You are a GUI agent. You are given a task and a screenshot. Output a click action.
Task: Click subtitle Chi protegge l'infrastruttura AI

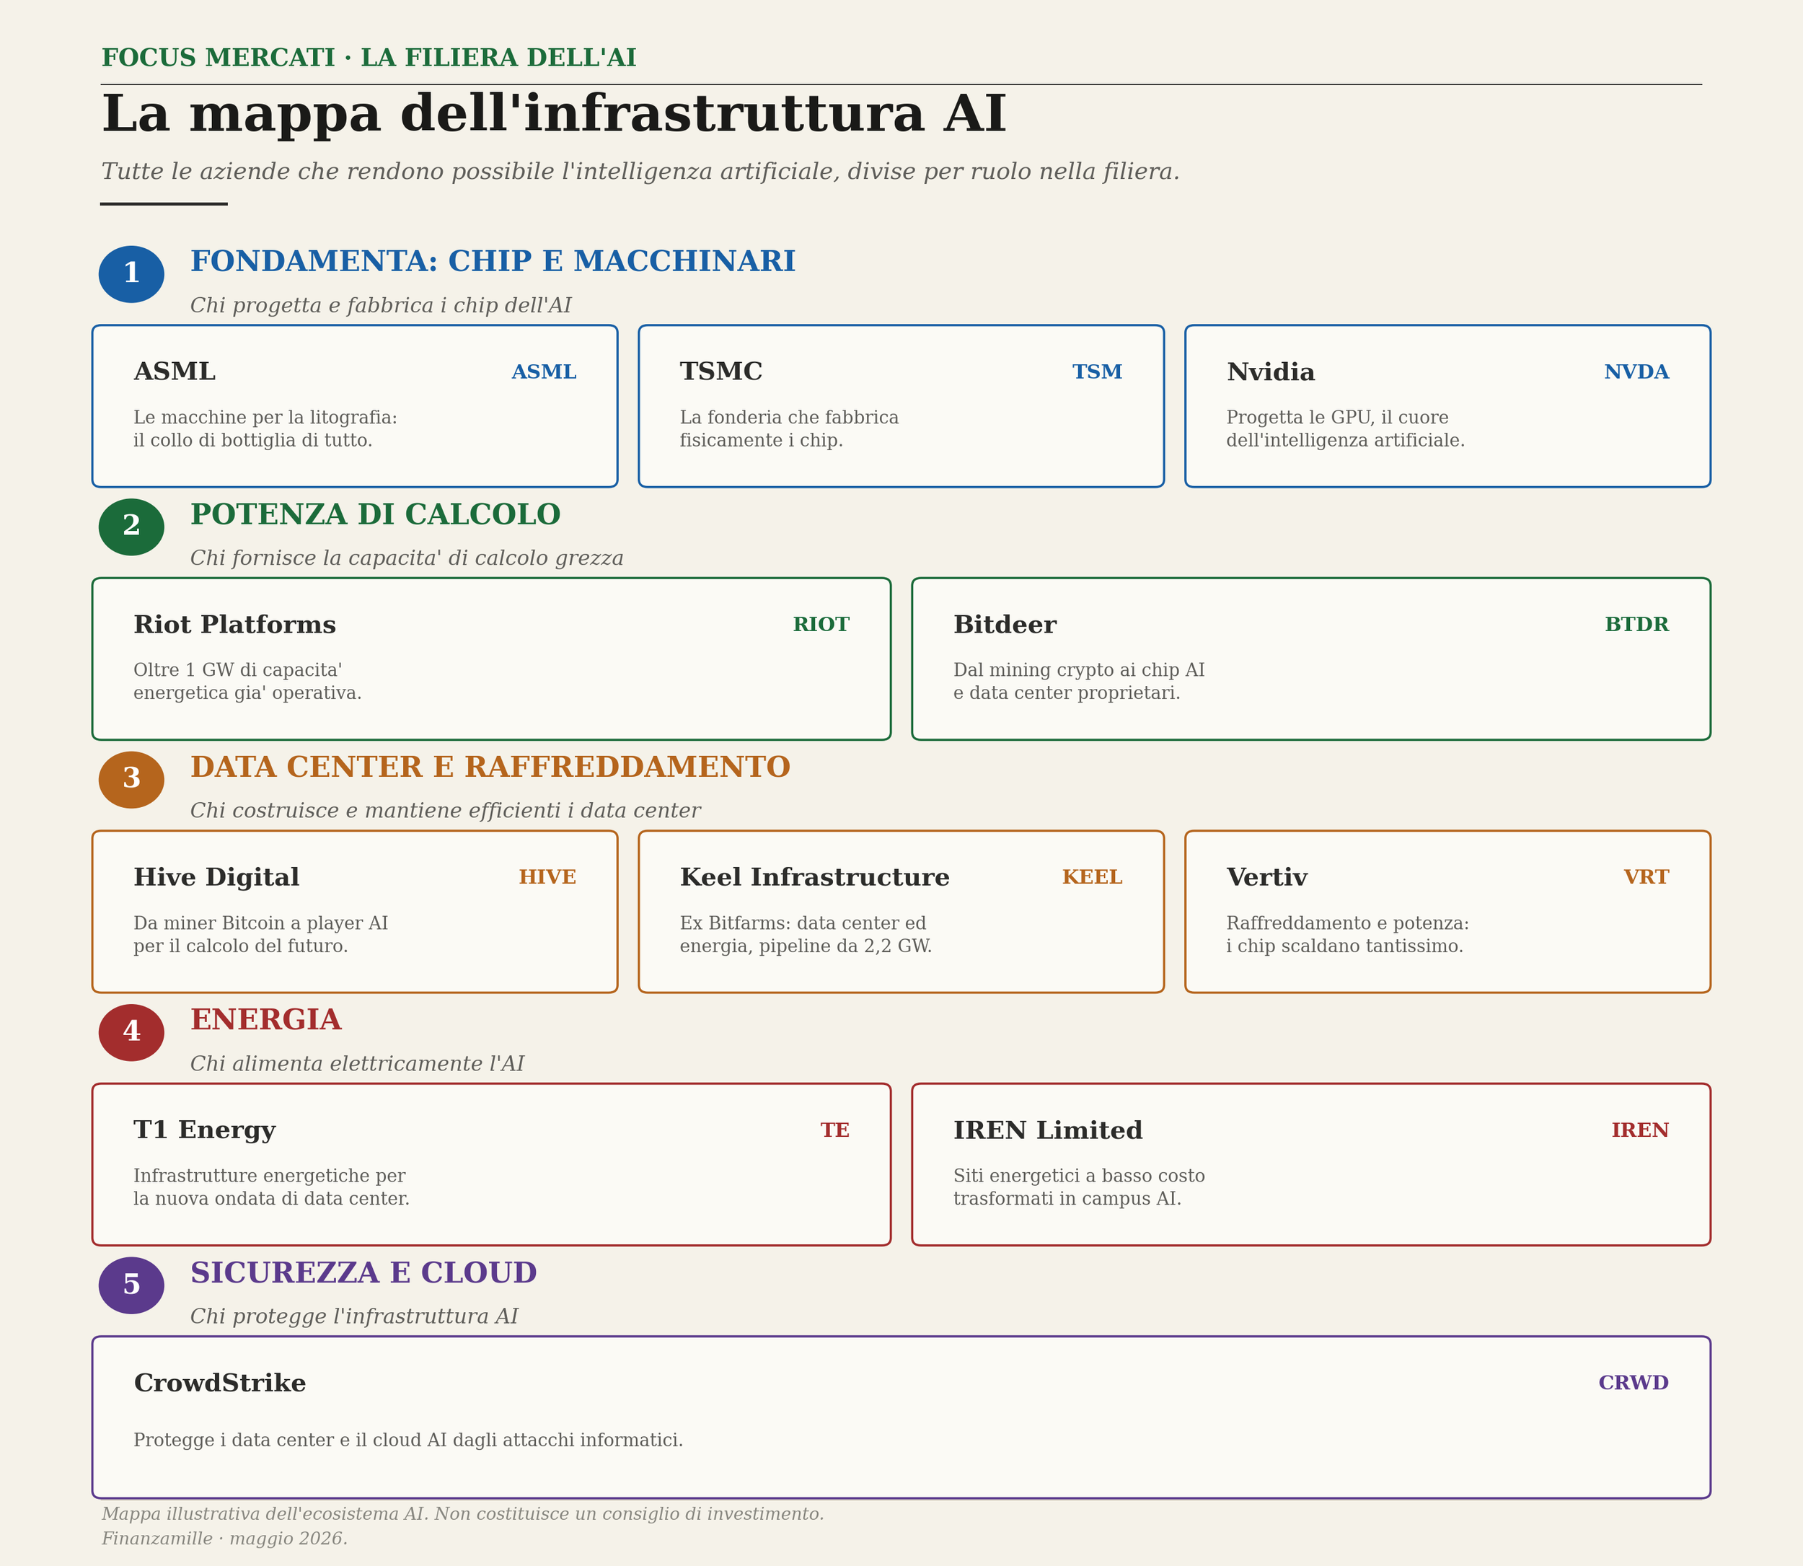(354, 1317)
